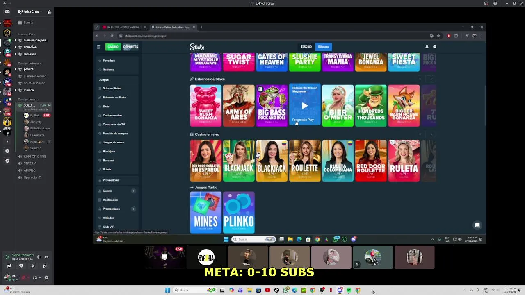The height and width of the screenshot is (295, 525).
Task: Open a new browser tab
Action: click(201, 27)
